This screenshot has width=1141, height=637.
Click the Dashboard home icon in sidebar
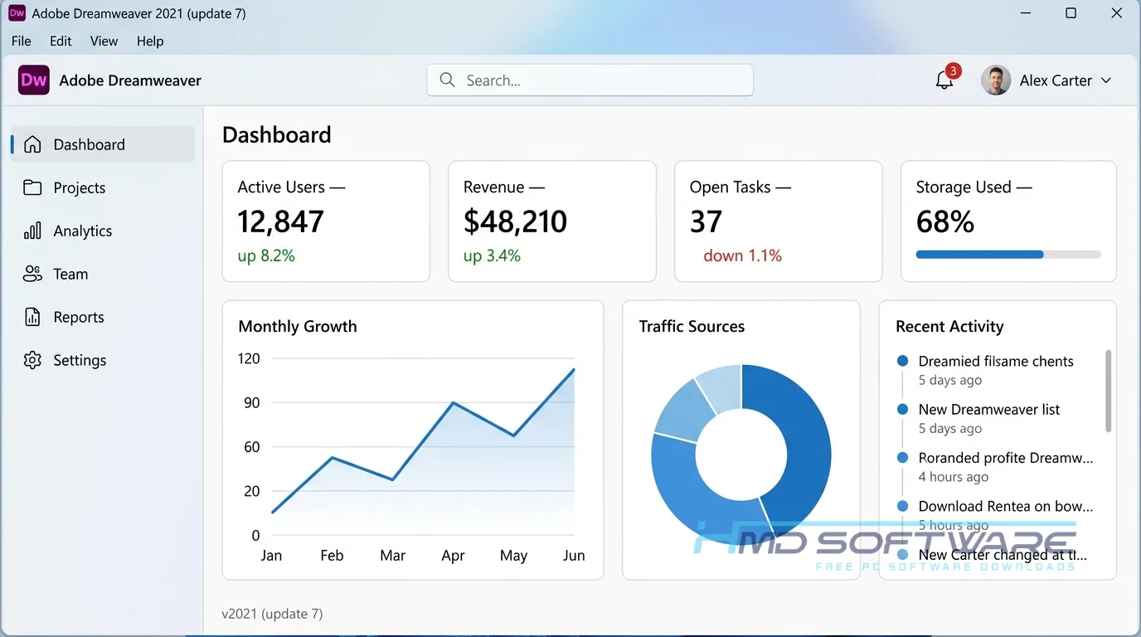32,144
